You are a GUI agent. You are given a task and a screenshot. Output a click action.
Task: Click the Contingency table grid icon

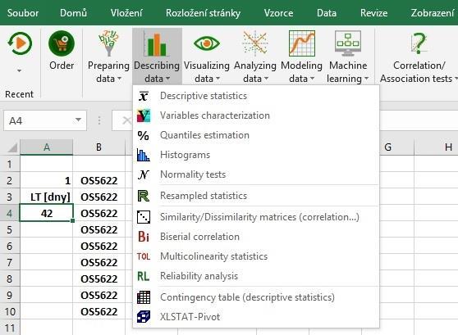tap(144, 297)
